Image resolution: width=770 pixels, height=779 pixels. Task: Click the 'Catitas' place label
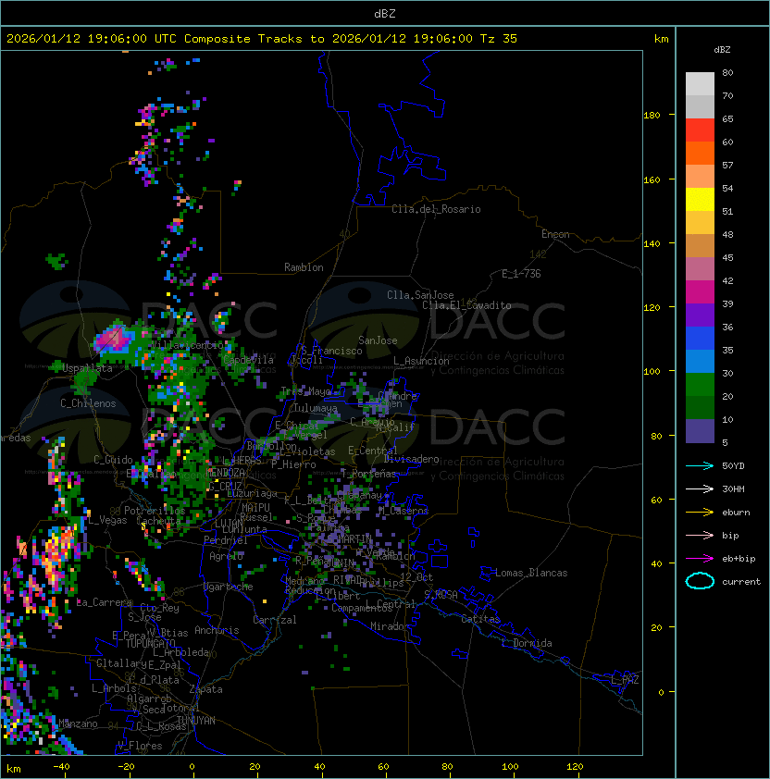tap(480, 619)
